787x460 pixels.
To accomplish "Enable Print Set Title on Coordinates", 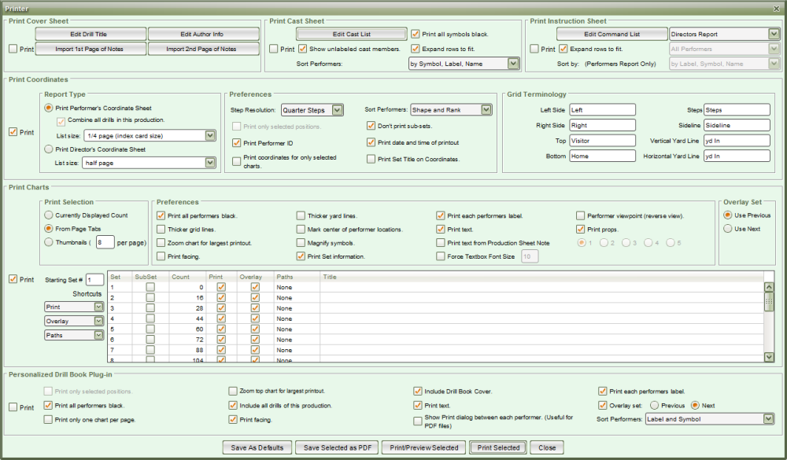I will pyautogui.click(x=371, y=158).
